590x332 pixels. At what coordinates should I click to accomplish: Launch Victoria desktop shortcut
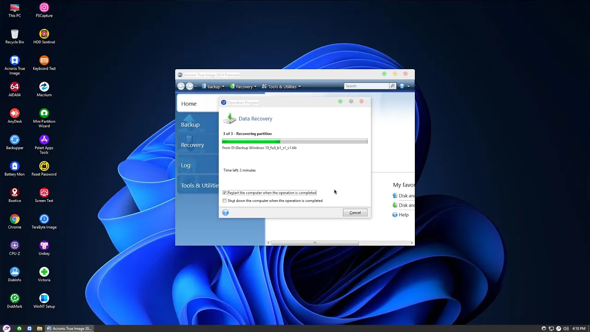click(44, 274)
